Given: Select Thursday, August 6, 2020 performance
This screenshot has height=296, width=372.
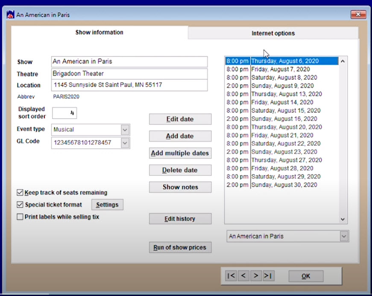Looking at the screenshot, I should pyautogui.click(x=281, y=61).
